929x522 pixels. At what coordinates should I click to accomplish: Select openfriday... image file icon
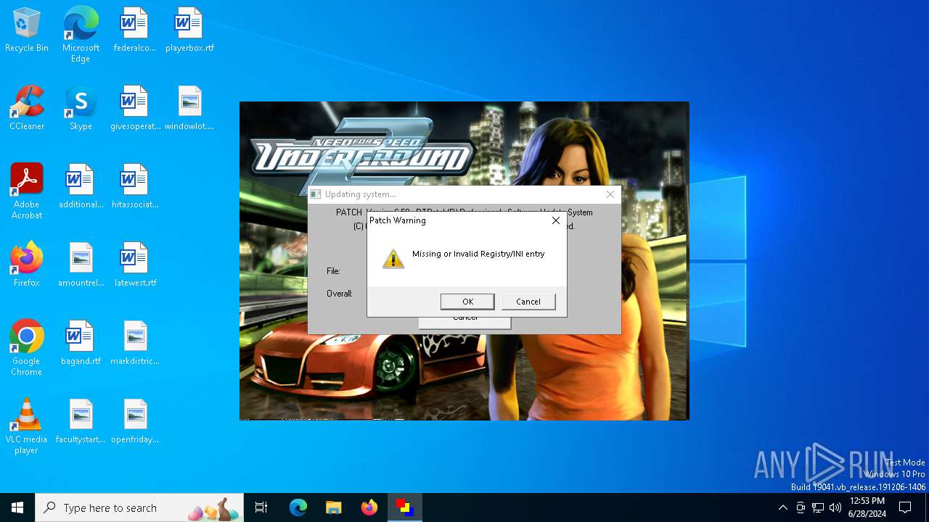[x=135, y=422]
